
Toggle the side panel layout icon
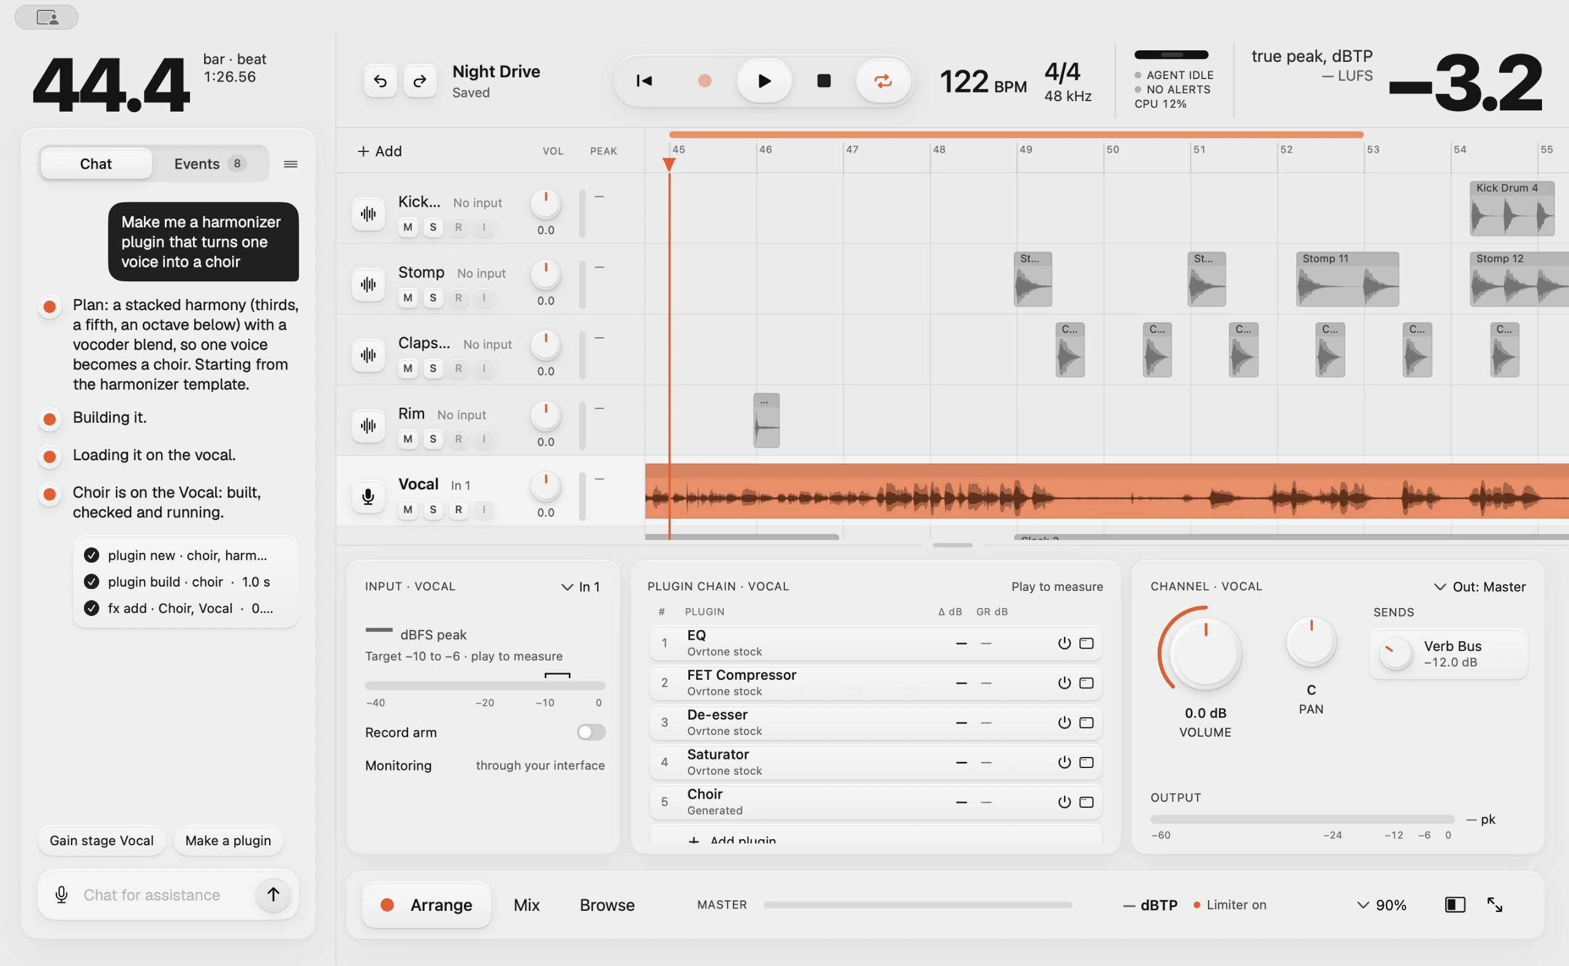click(1454, 905)
